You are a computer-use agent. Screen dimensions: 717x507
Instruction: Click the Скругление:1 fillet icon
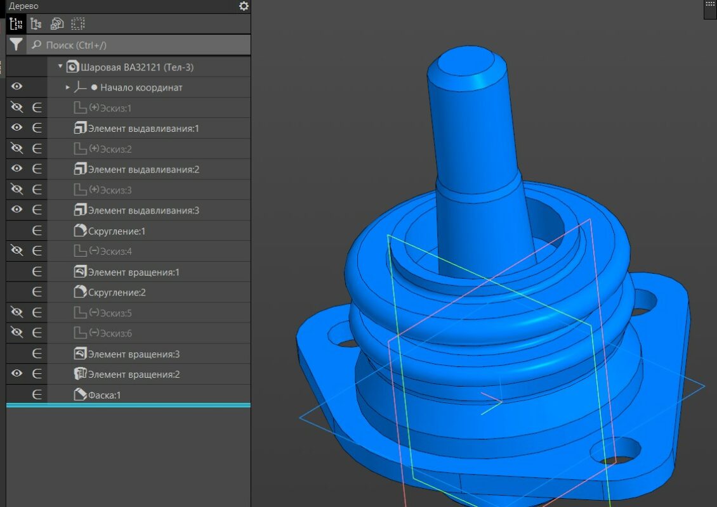pos(80,231)
